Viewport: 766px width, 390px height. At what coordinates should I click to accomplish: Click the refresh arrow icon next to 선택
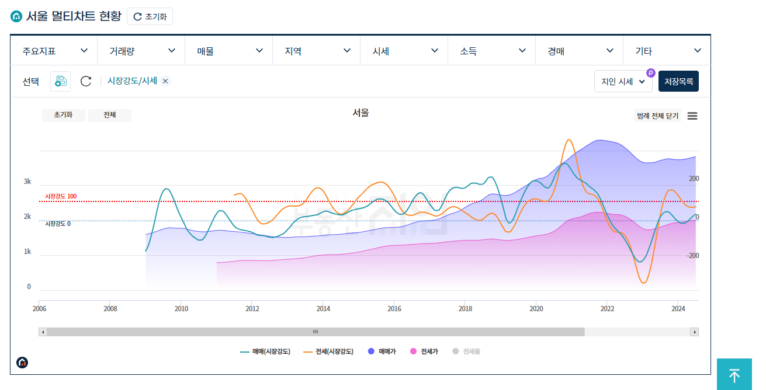[86, 81]
